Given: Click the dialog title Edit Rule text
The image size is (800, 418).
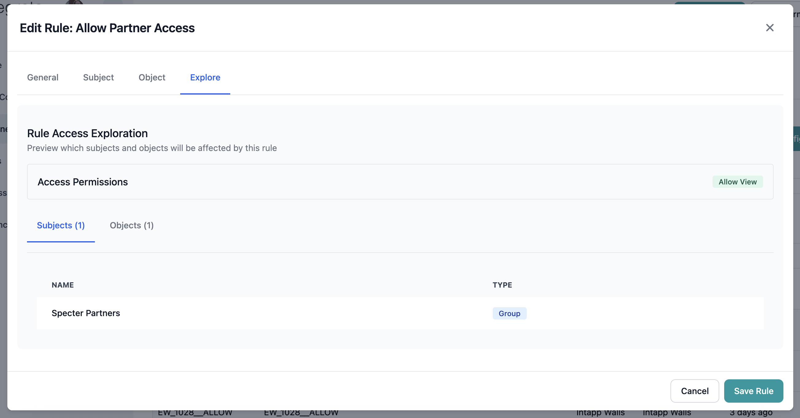Looking at the screenshot, I should click(x=107, y=28).
